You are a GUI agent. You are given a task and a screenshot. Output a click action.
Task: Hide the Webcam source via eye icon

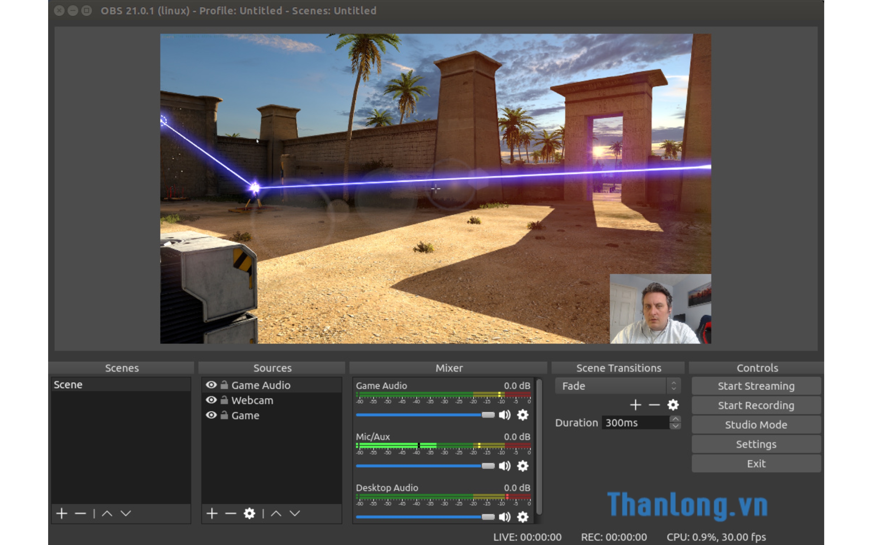point(211,400)
